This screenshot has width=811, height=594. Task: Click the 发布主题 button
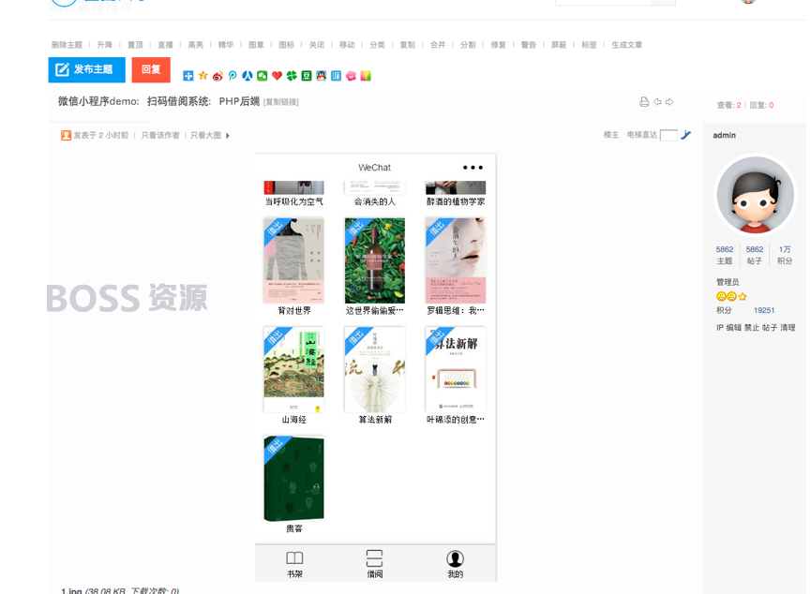[87, 69]
